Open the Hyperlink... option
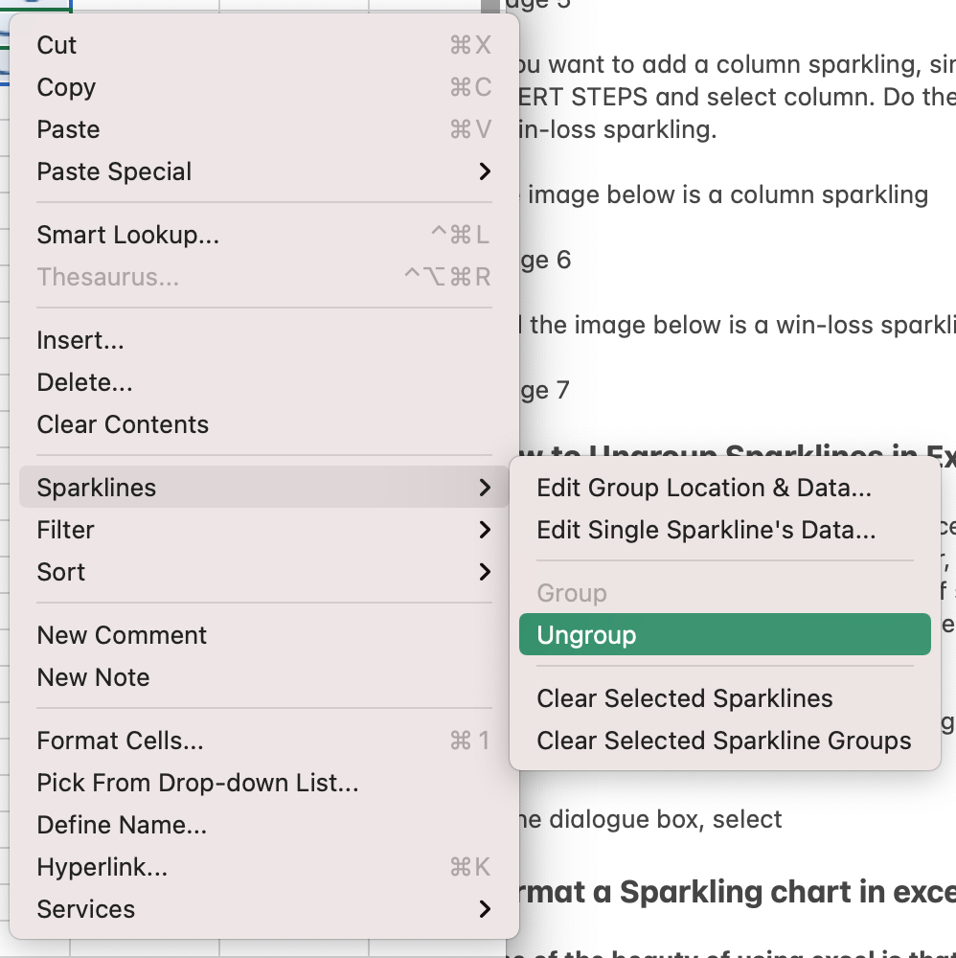The height and width of the screenshot is (958, 956). tap(102, 867)
